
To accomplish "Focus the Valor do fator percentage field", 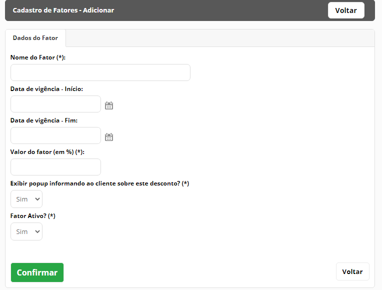I will point(55,167).
